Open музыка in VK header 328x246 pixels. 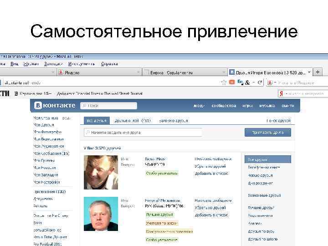[x=267, y=106]
